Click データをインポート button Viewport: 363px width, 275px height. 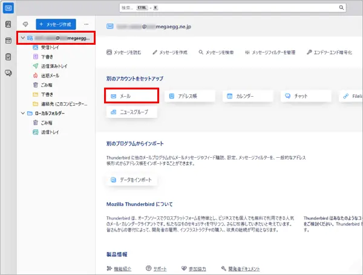131,180
